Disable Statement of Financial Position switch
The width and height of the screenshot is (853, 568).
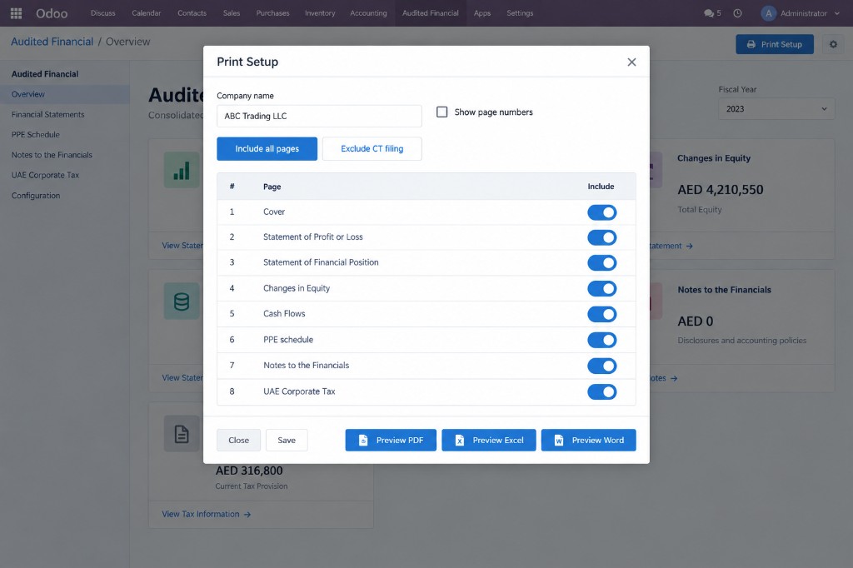point(601,263)
